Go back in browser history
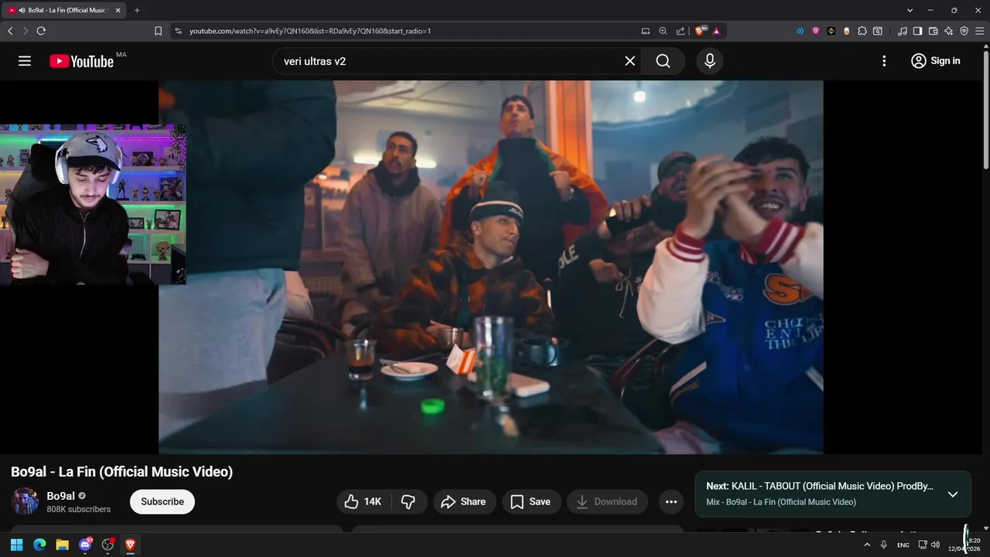 tap(10, 31)
